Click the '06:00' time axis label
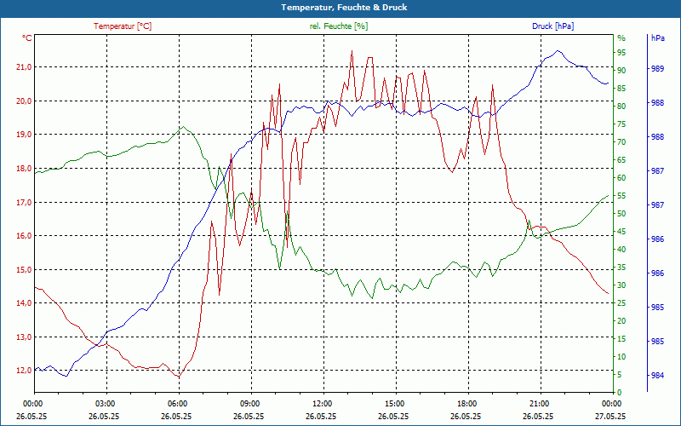This screenshot has height=426, width=681. (x=177, y=403)
